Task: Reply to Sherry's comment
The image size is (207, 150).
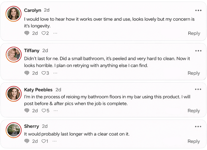Action: coord(194,141)
